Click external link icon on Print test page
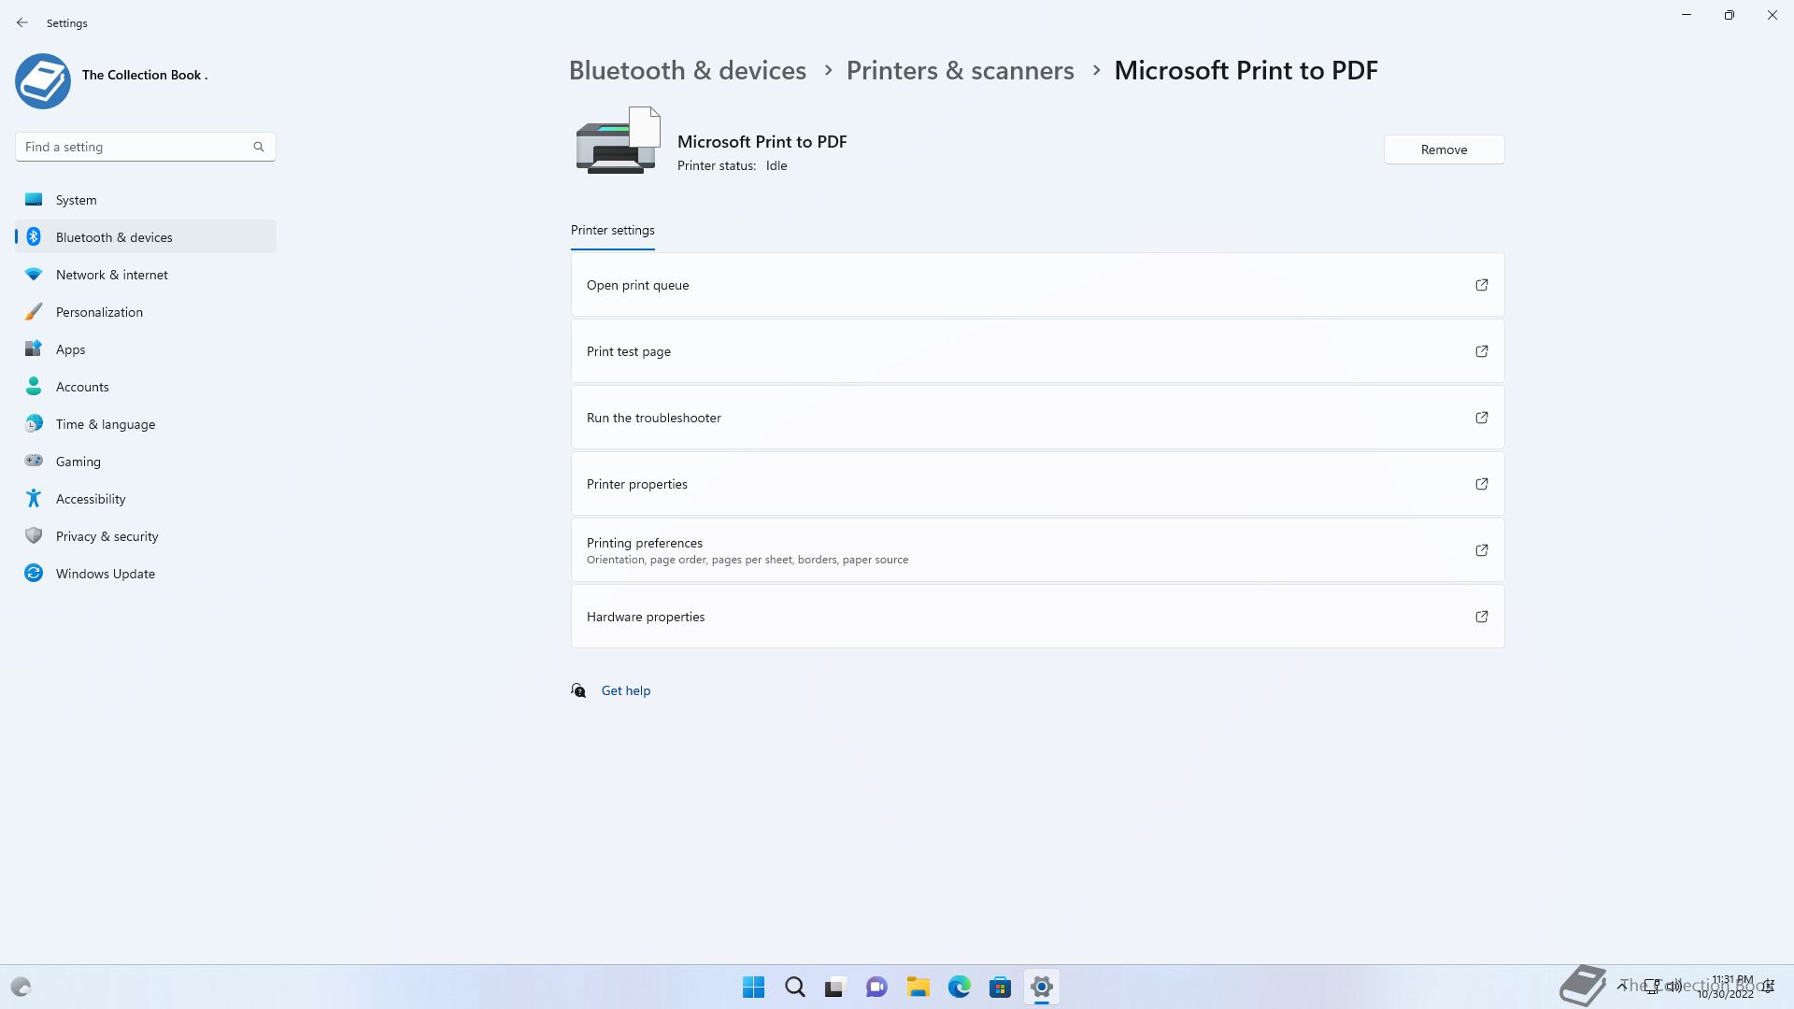Screen dimensions: 1794x1009 [x=1481, y=351]
